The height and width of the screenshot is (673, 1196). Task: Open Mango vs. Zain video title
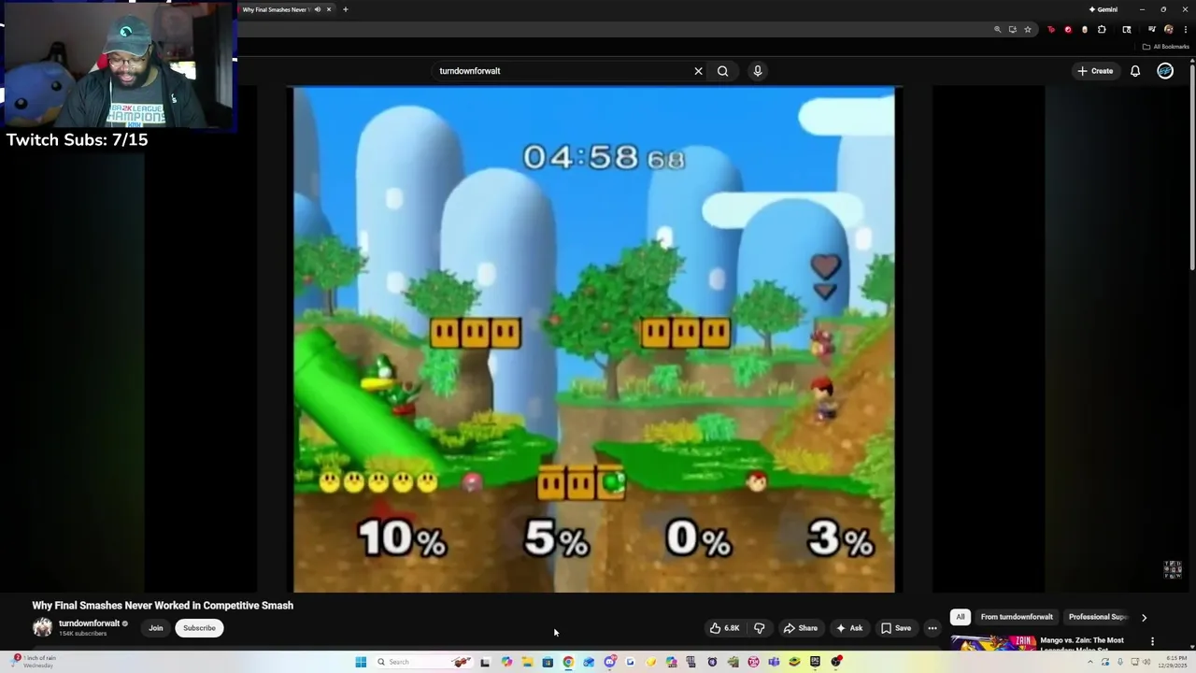1082,644
